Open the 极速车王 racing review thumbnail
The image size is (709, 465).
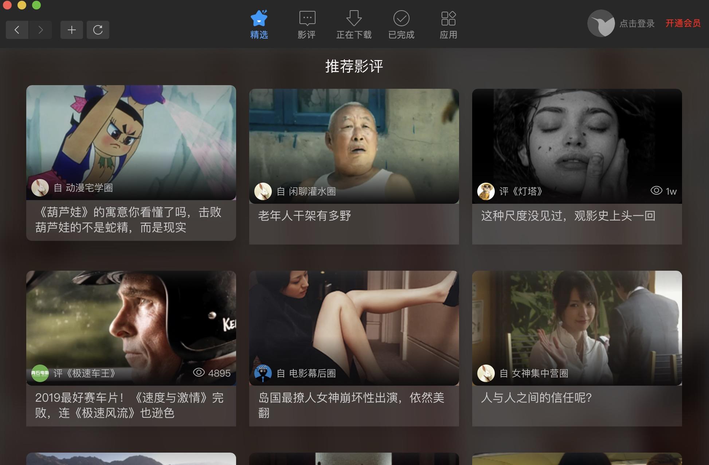click(131, 320)
